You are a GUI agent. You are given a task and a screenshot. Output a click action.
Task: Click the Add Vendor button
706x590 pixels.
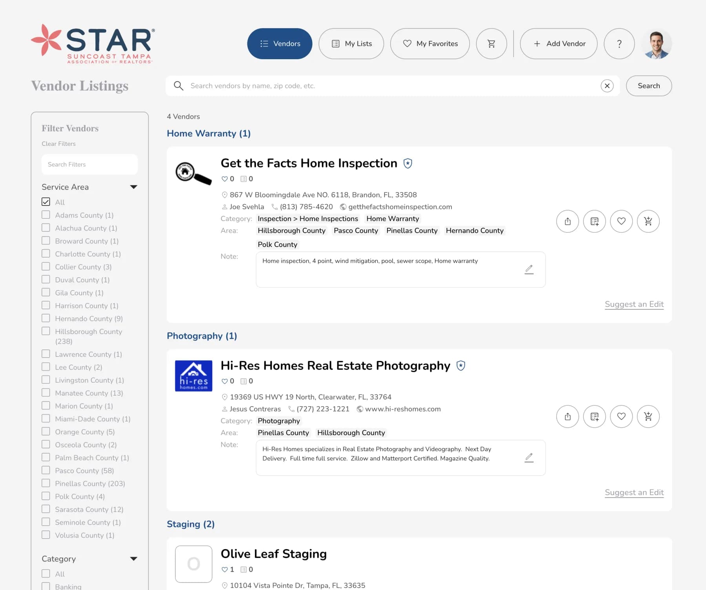coord(559,44)
